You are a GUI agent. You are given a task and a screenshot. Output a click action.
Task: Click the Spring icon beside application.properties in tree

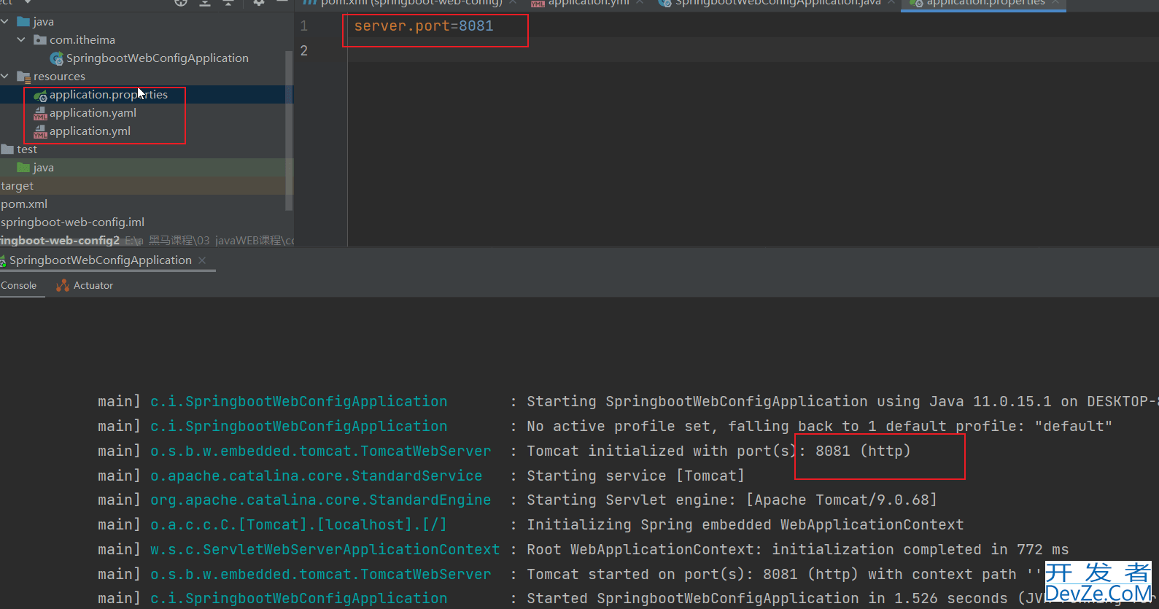click(x=41, y=96)
